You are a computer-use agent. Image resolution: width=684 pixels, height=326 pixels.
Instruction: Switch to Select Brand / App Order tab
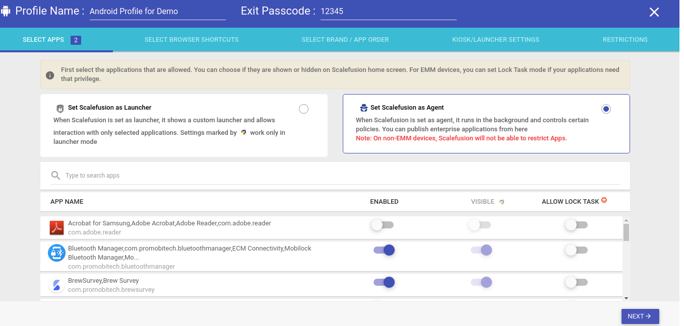click(x=345, y=40)
